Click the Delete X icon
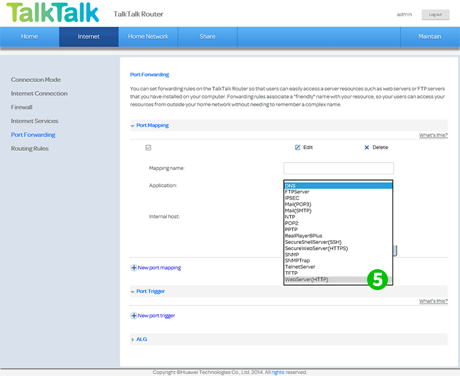The height and width of the screenshot is (376, 460). [x=366, y=147]
